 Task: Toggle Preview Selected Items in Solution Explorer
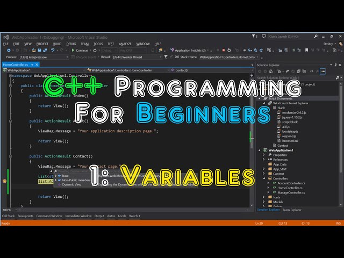point(322,71)
